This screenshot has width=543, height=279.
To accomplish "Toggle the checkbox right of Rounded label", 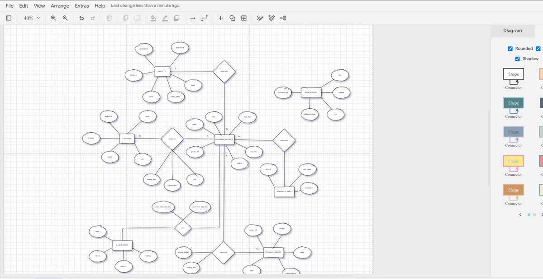I will [x=538, y=48].
